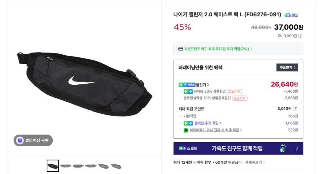Click the Naver Pay icon beside 네이버페이 머니
The height and width of the screenshot is (174, 322).
(186, 130)
